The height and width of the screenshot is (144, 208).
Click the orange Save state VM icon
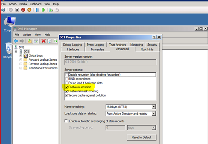(x=29, y=10)
